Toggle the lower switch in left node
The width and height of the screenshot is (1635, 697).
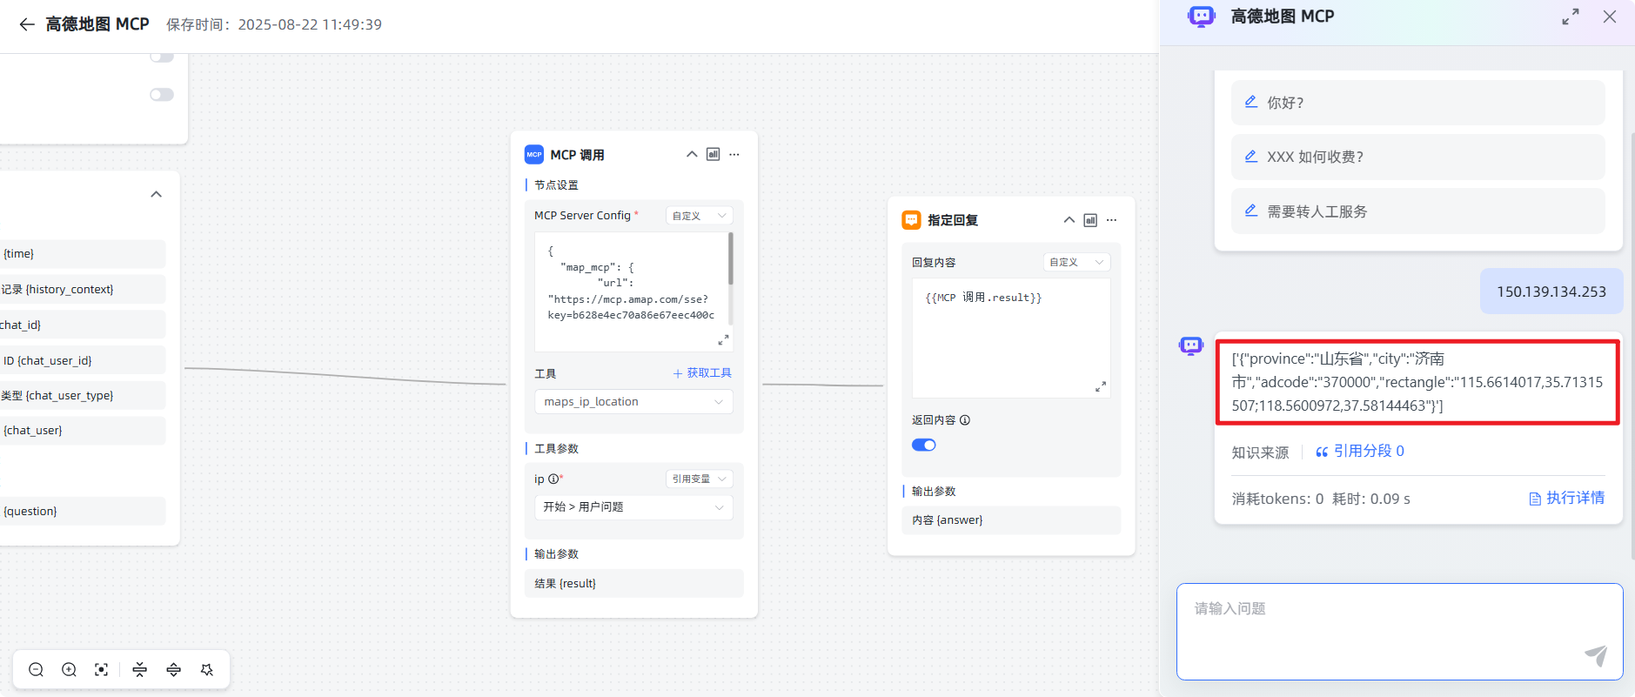coord(162,94)
